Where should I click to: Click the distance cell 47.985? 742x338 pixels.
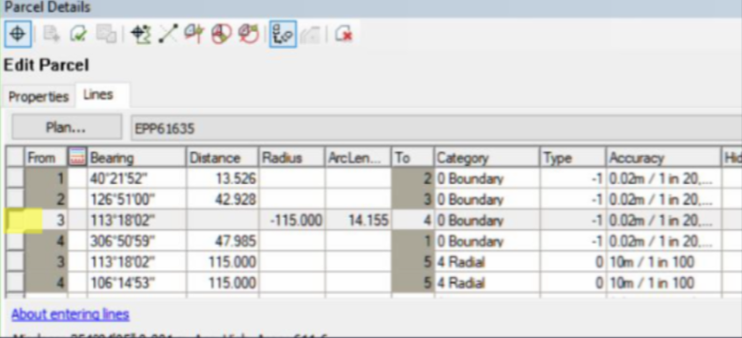pos(223,241)
